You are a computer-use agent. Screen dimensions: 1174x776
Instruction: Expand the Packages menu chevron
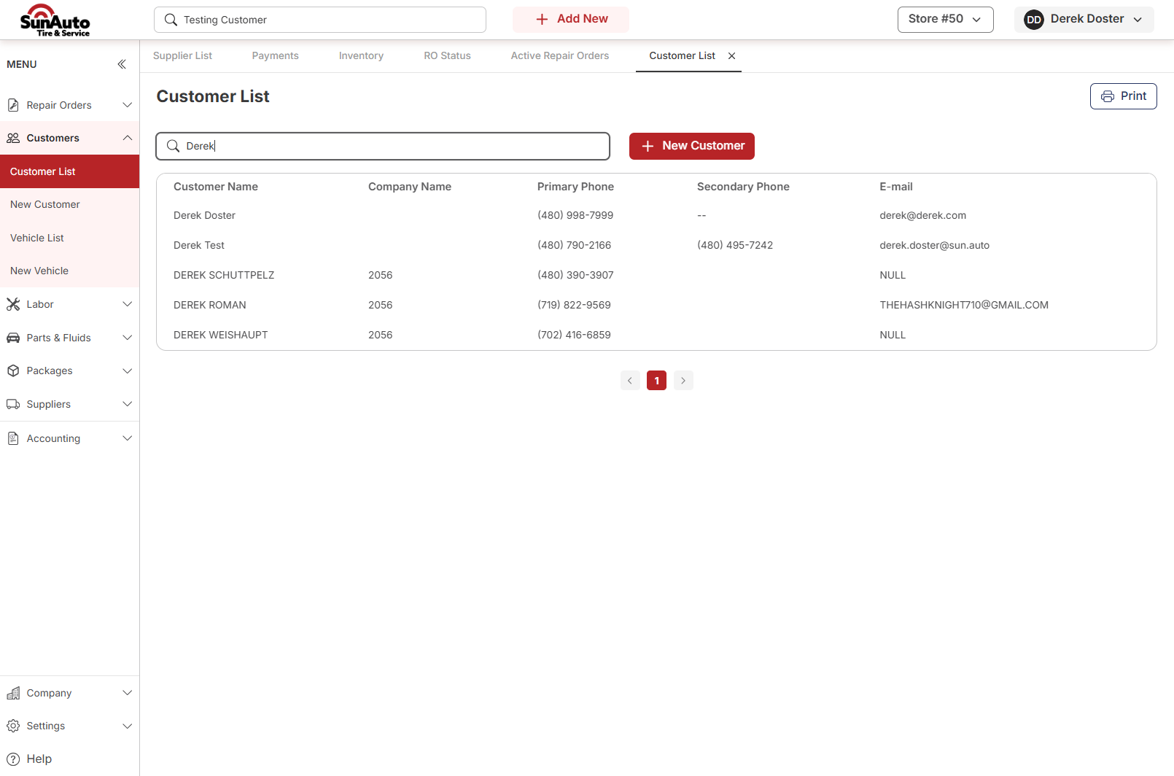[128, 370]
